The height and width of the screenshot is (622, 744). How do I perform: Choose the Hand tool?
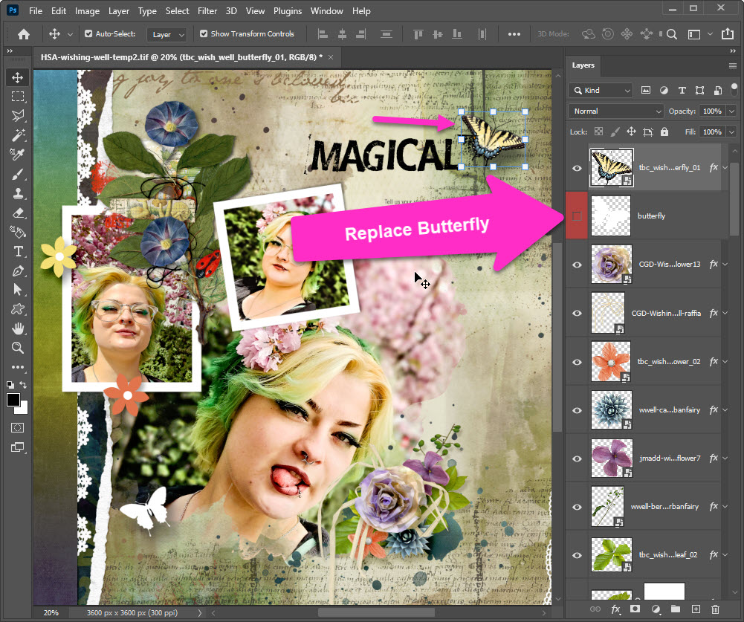pyautogui.click(x=18, y=328)
